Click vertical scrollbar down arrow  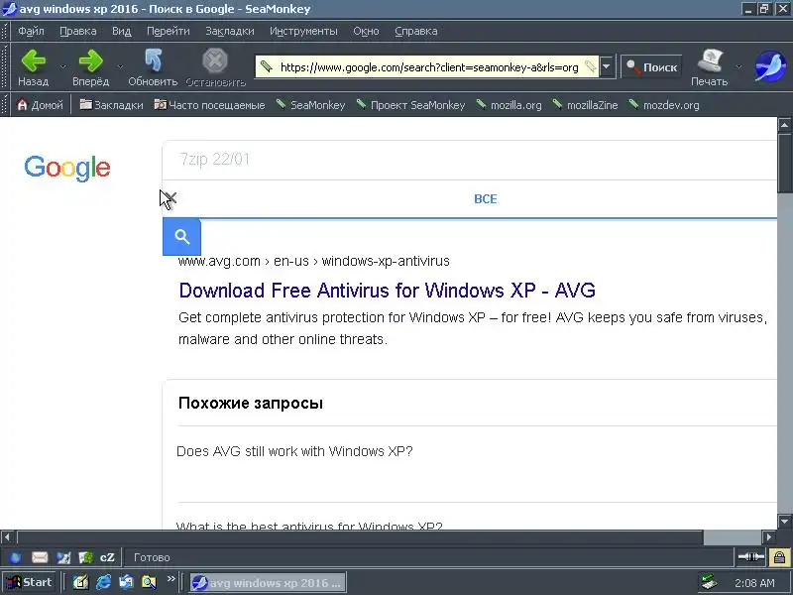coord(784,521)
